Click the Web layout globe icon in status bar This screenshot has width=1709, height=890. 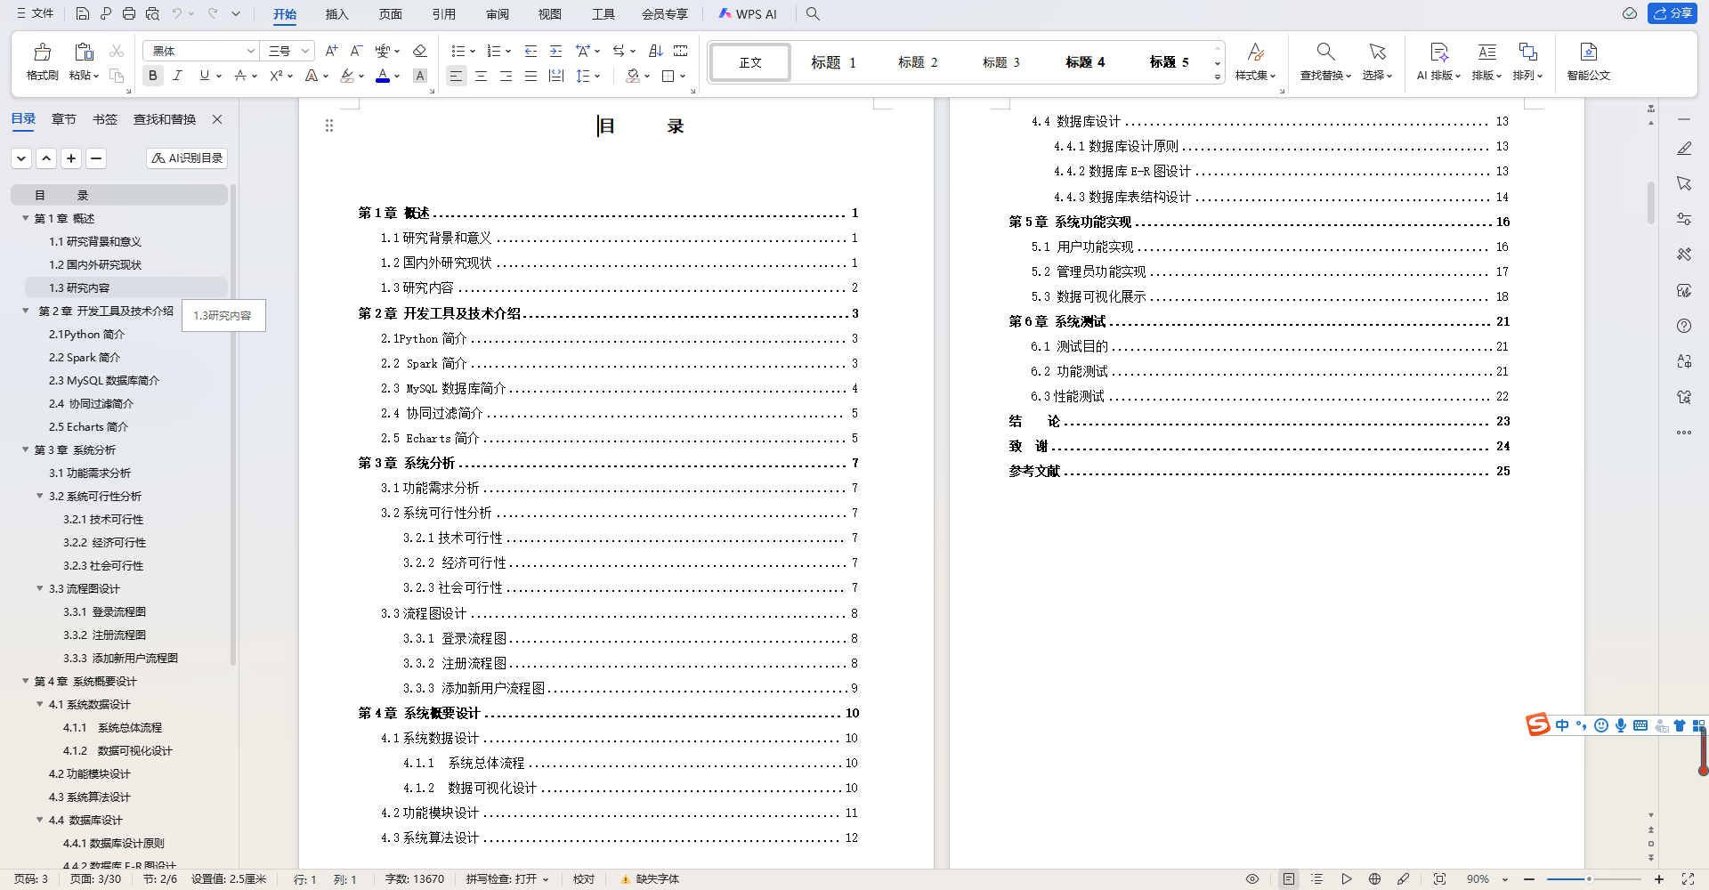tap(1374, 878)
